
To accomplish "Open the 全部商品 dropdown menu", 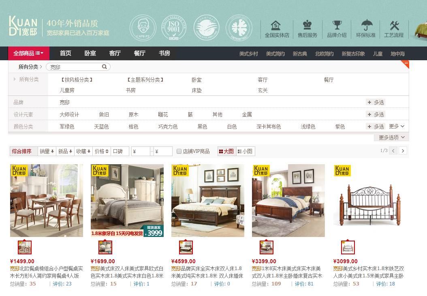I will point(29,53).
